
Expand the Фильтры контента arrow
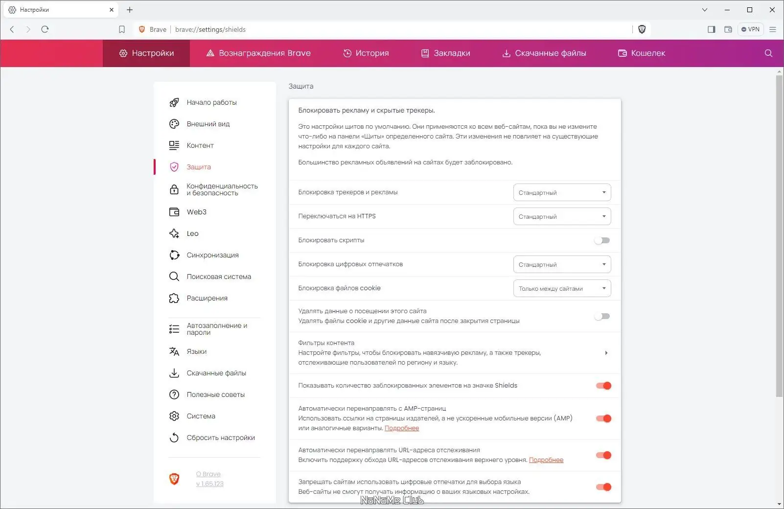click(606, 353)
